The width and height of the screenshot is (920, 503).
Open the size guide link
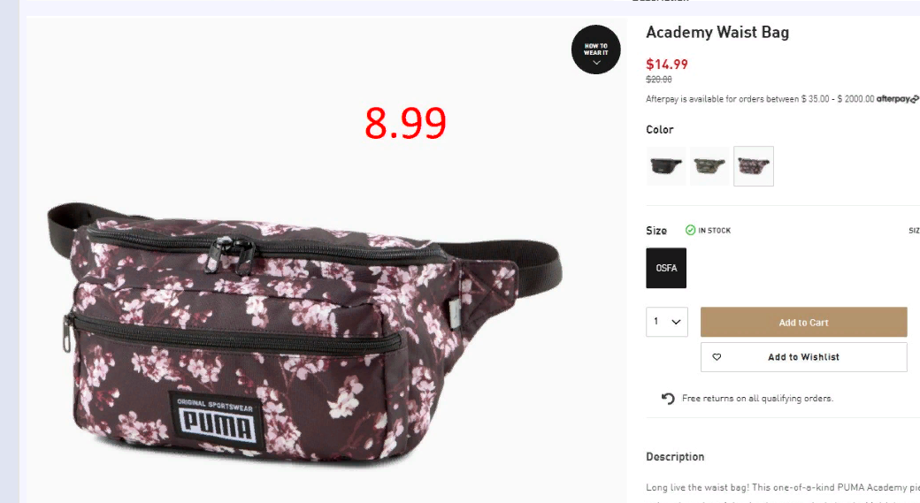pos(914,231)
